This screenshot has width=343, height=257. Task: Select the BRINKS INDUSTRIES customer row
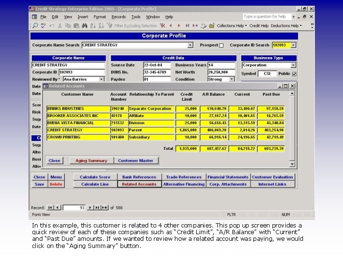166,109
